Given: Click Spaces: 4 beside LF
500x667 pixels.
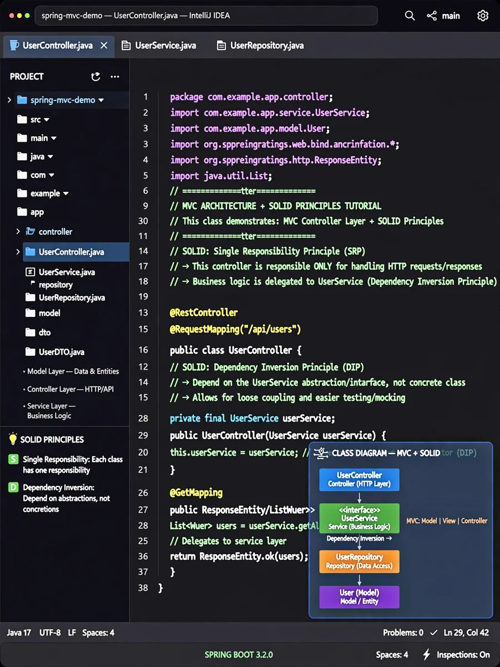Looking at the screenshot, I should pyautogui.click(x=98, y=633).
